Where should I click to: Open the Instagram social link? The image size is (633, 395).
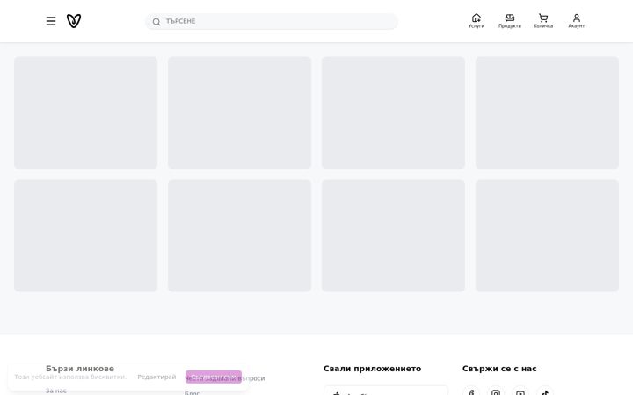pos(496,391)
